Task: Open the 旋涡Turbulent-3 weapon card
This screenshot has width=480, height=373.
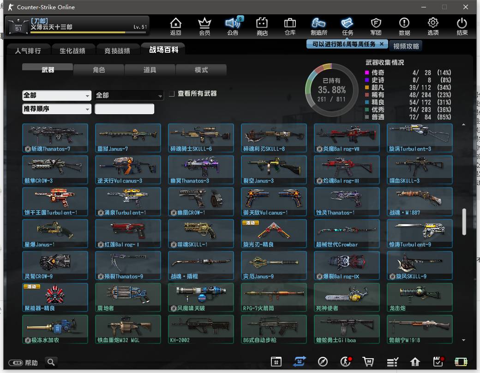Action: click(420, 138)
